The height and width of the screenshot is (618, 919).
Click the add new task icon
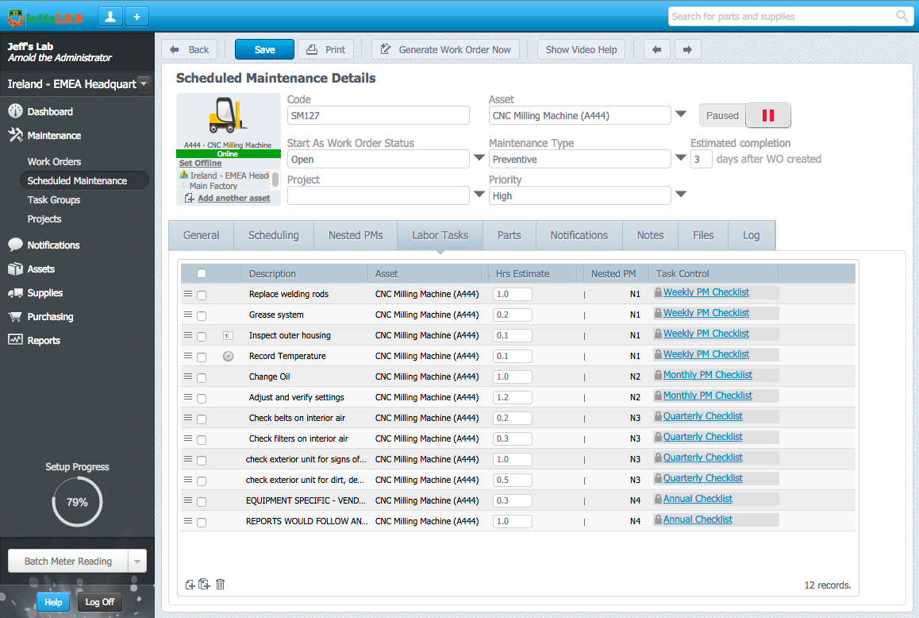click(190, 584)
